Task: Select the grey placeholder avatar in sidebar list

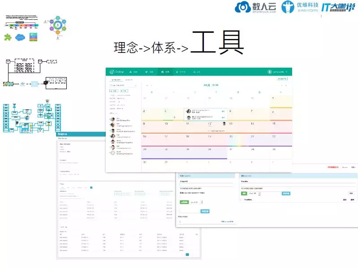Action: tap(112, 153)
